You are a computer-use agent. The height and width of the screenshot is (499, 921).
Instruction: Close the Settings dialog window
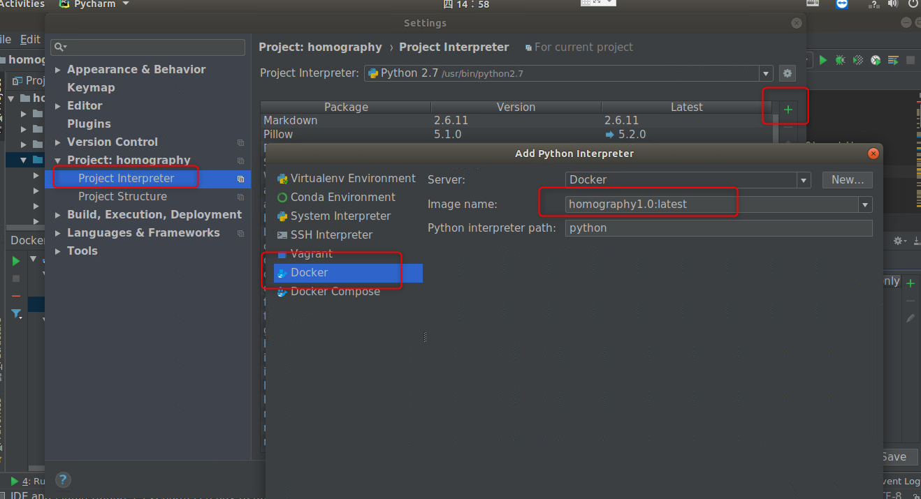(x=797, y=23)
